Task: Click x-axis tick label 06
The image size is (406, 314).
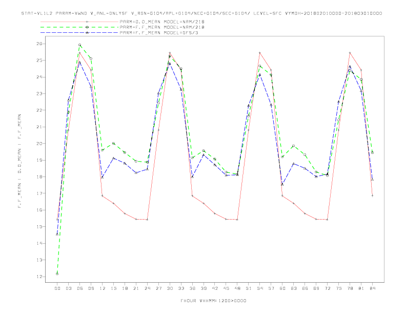Action: [80, 288]
